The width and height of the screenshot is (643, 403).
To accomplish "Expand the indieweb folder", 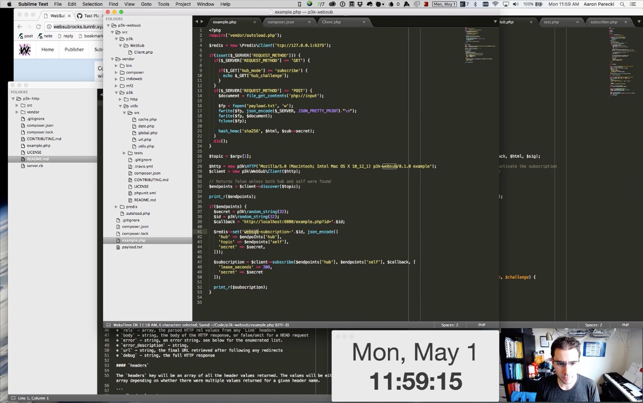I will click(x=116, y=79).
